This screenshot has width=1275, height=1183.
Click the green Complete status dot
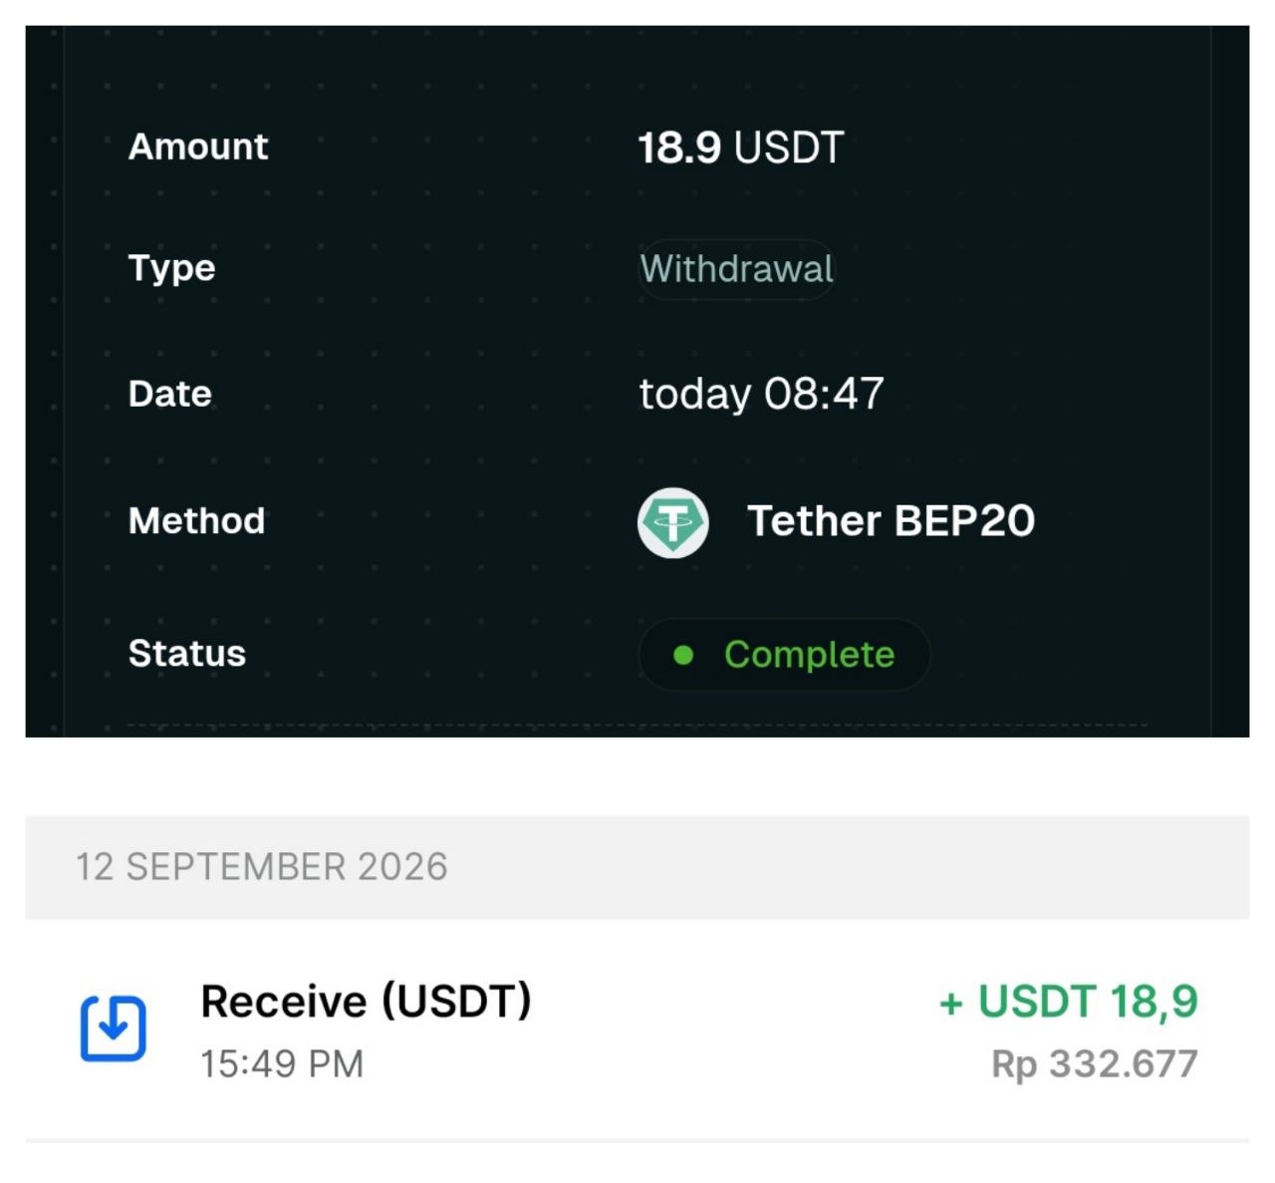[683, 655]
